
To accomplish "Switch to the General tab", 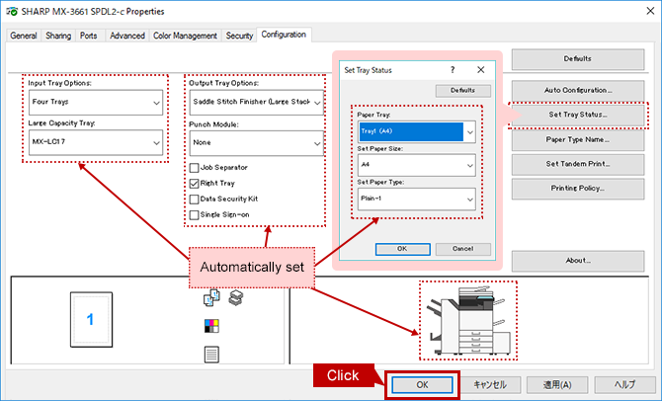I will click(24, 36).
